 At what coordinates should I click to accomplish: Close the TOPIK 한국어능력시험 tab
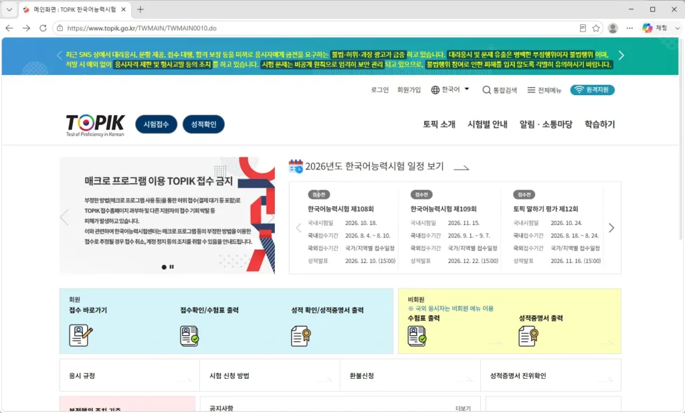pos(124,9)
